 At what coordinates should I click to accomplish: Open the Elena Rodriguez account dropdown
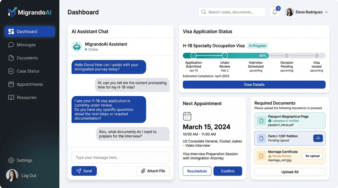[x=307, y=12]
